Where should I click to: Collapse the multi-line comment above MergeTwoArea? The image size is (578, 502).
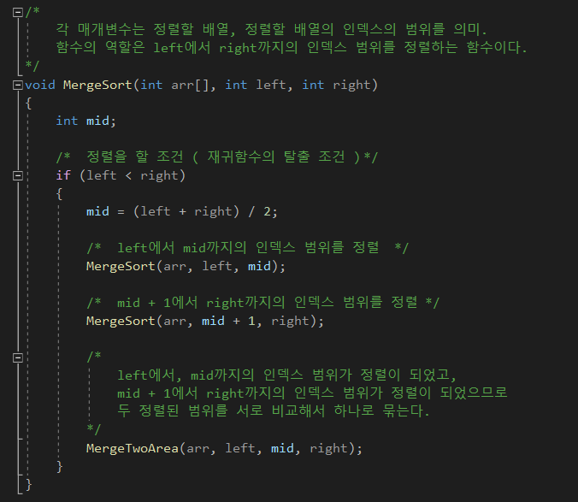click(18, 357)
